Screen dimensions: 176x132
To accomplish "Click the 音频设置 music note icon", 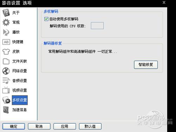I will point(6,81).
